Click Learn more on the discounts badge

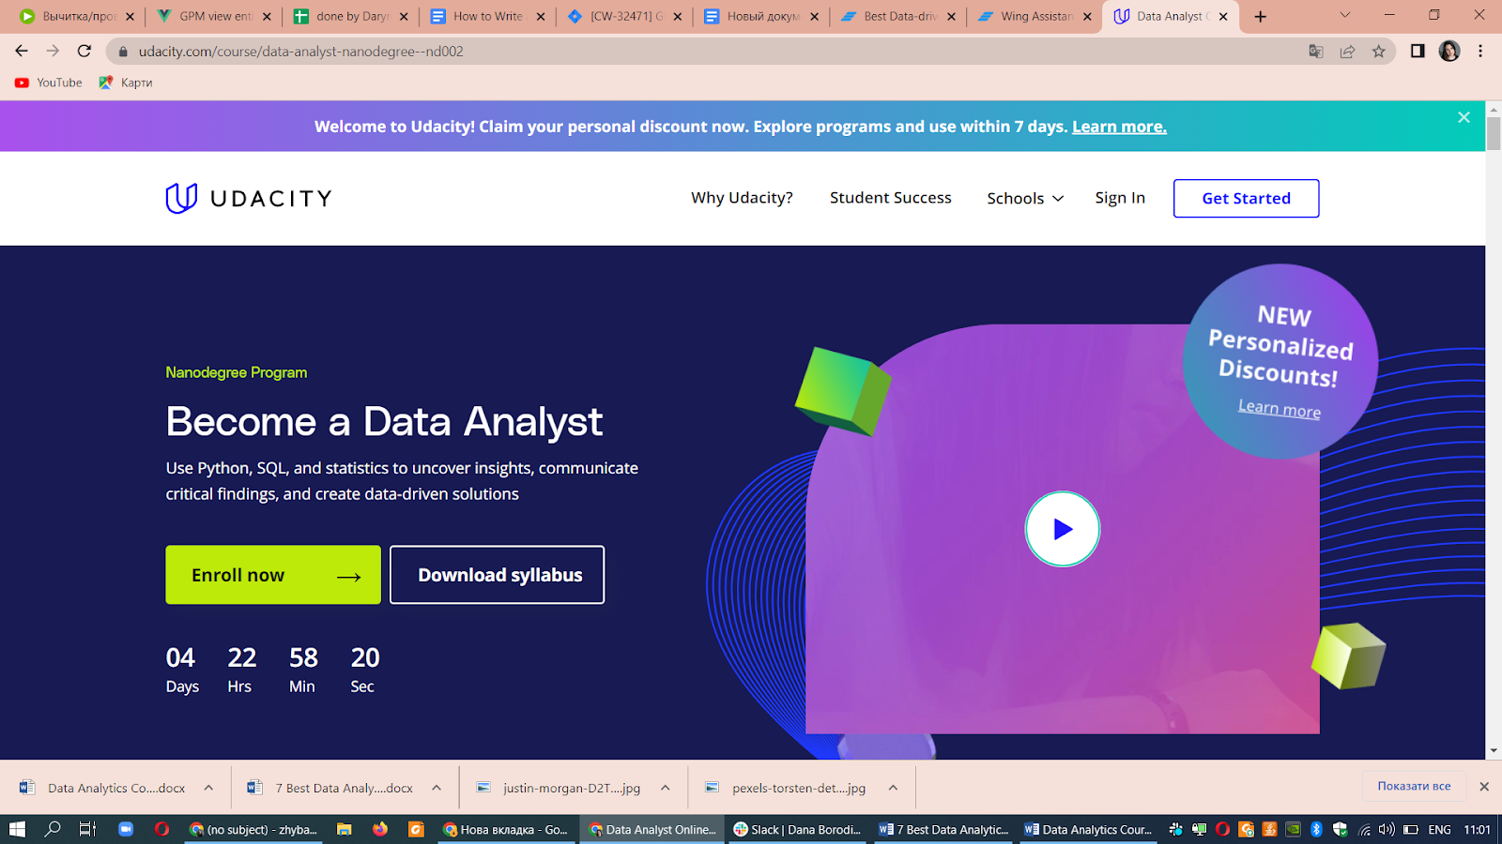click(x=1279, y=409)
